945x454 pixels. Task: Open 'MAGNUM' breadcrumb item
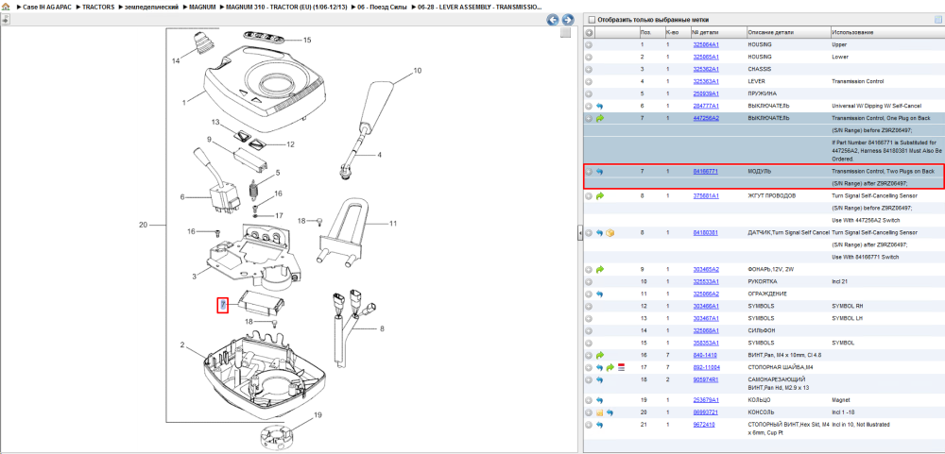click(x=202, y=7)
